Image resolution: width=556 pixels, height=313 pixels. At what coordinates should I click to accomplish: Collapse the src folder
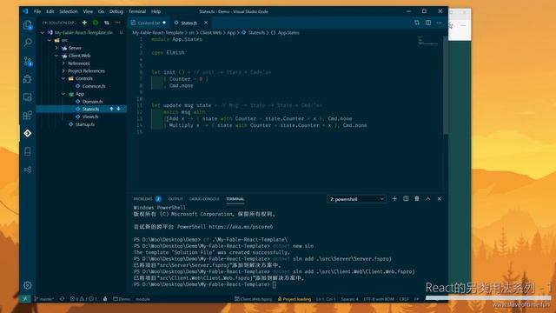[50, 40]
